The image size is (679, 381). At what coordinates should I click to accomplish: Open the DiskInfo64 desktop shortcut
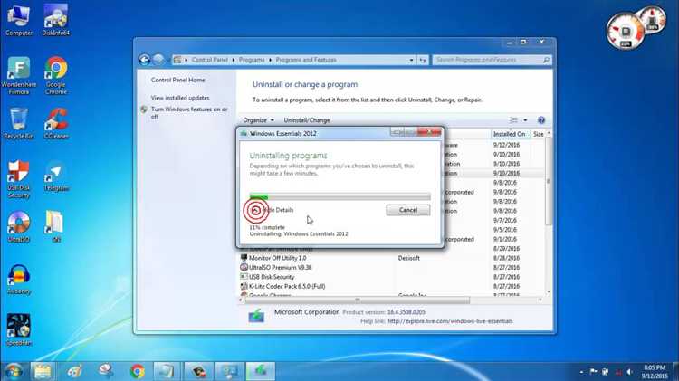click(x=56, y=20)
